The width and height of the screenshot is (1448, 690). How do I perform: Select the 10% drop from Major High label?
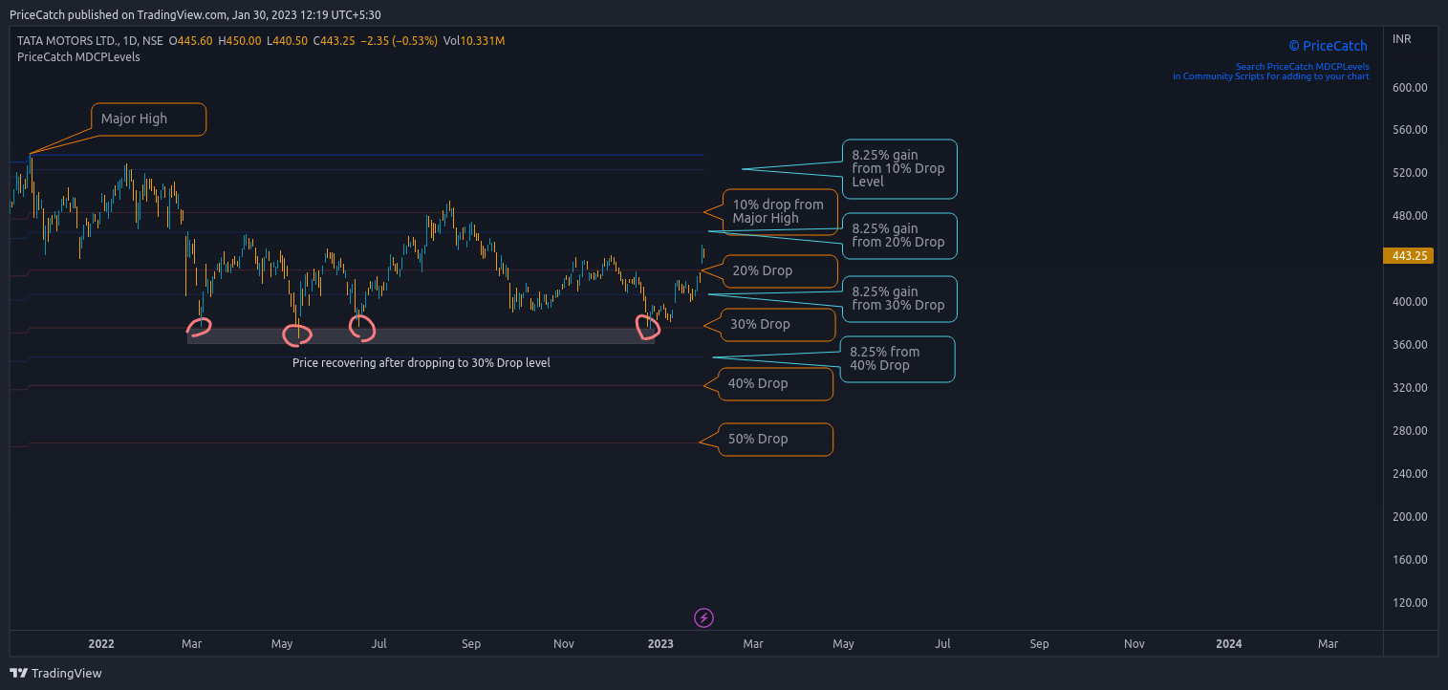pyautogui.click(x=780, y=211)
